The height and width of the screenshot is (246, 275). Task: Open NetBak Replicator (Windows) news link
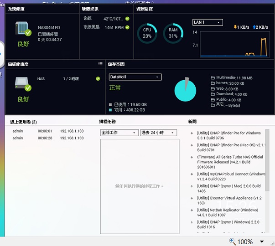pos(228,212)
